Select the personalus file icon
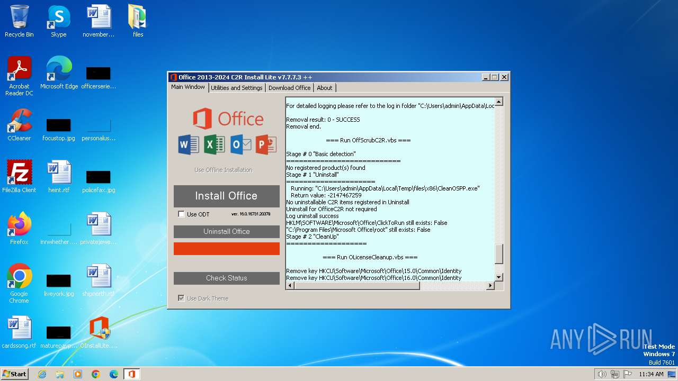This screenshot has width=678, height=381. pyautogui.click(x=99, y=130)
